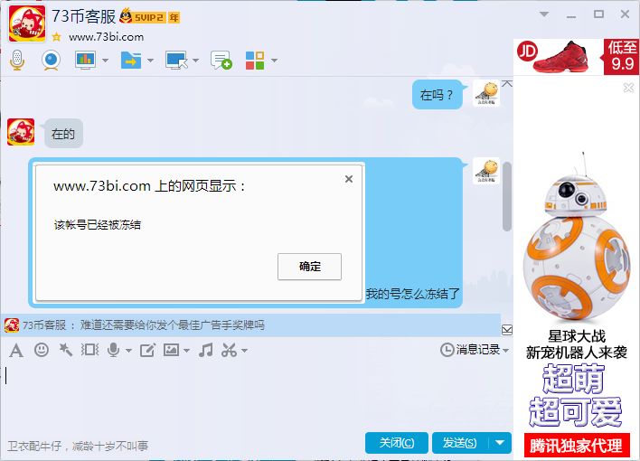Start a video call with webcam icon
The height and width of the screenshot is (461, 640).
click(x=51, y=60)
